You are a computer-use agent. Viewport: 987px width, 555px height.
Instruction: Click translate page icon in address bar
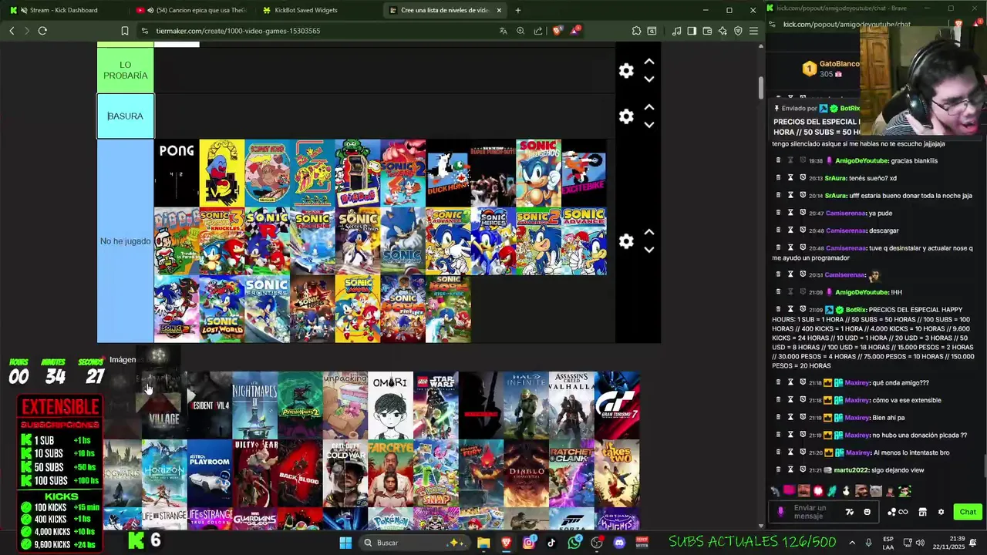point(503,31)
